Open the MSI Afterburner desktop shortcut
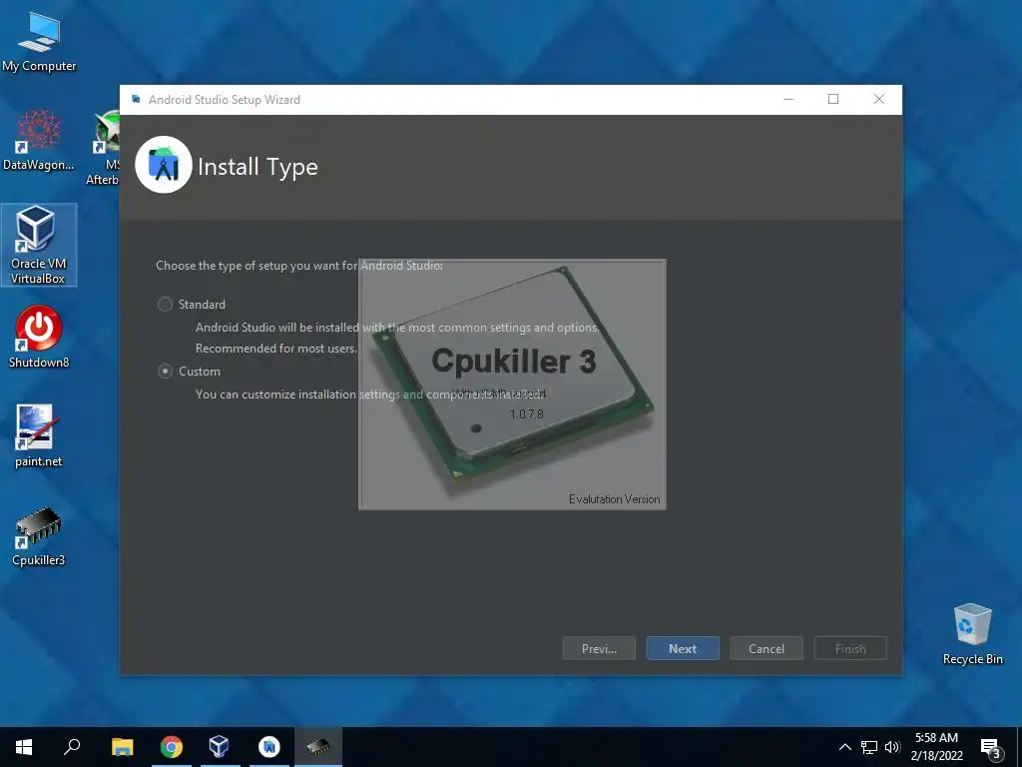Viewport: 1022px width, 767px height. tap(104, 148)
